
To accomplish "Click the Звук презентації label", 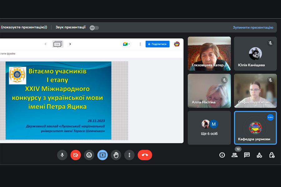I will tap(71, 27).
